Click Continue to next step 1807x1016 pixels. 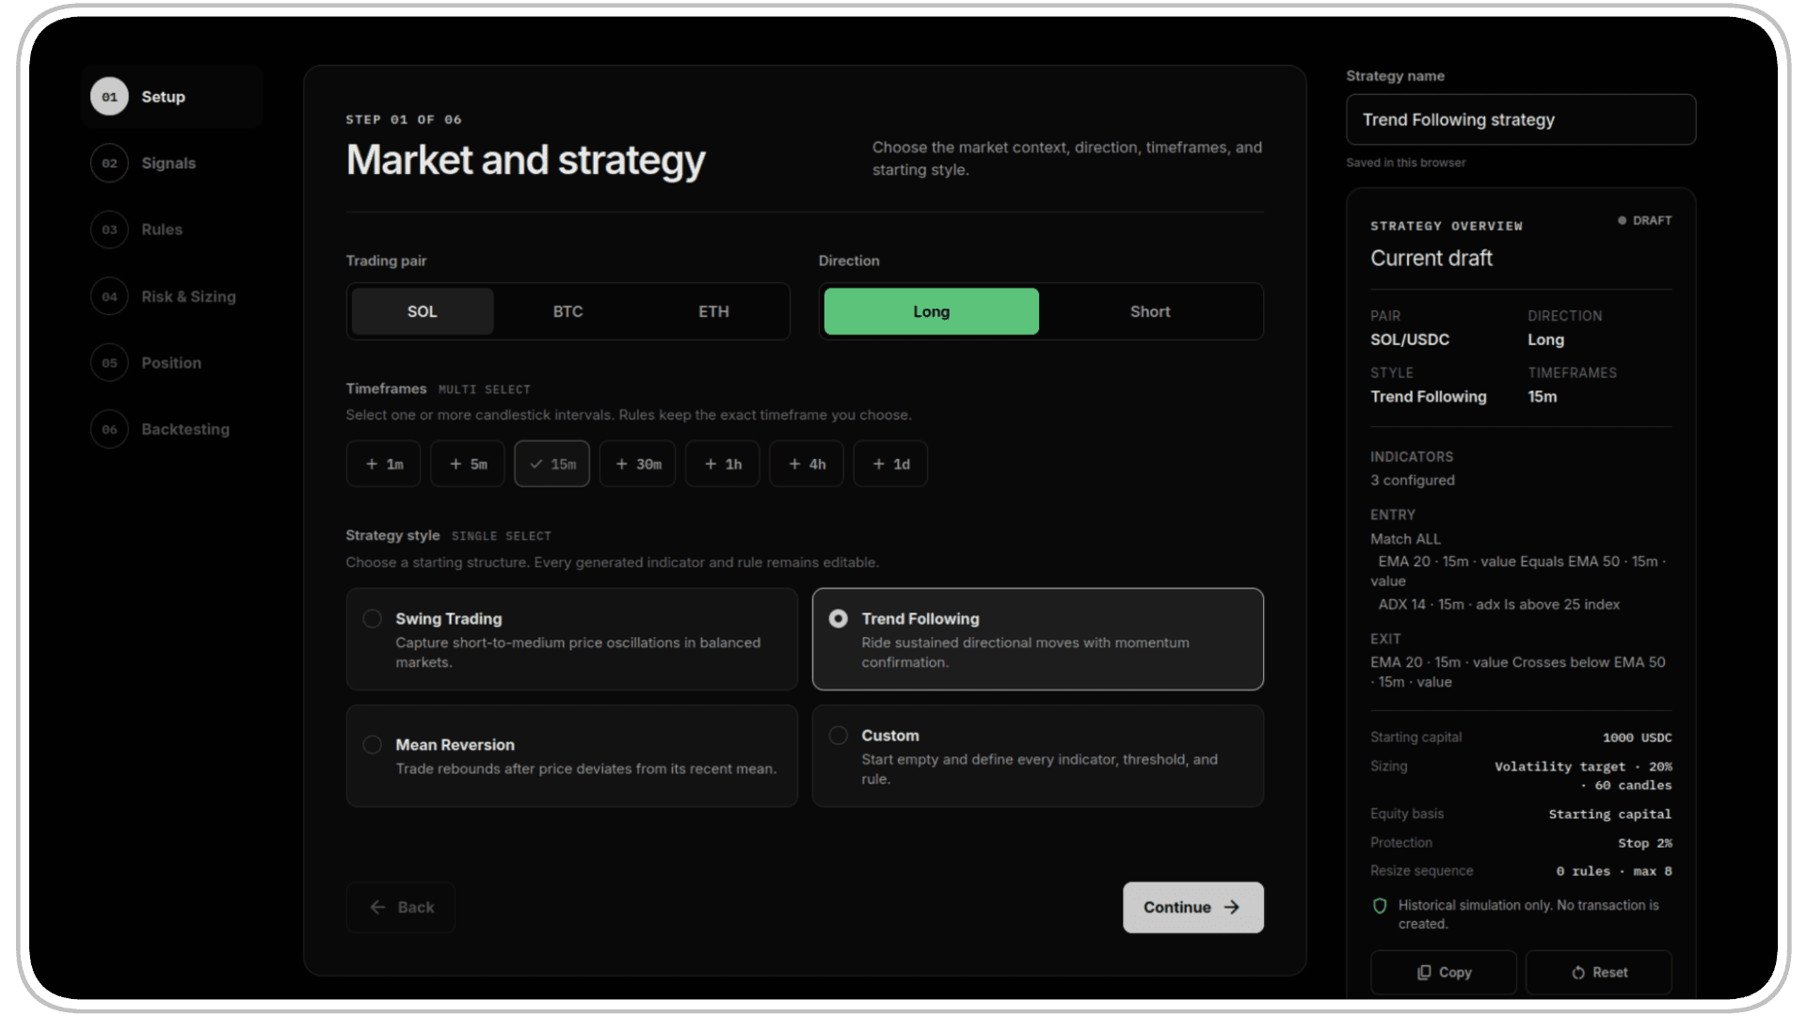tap(1192, 908)
